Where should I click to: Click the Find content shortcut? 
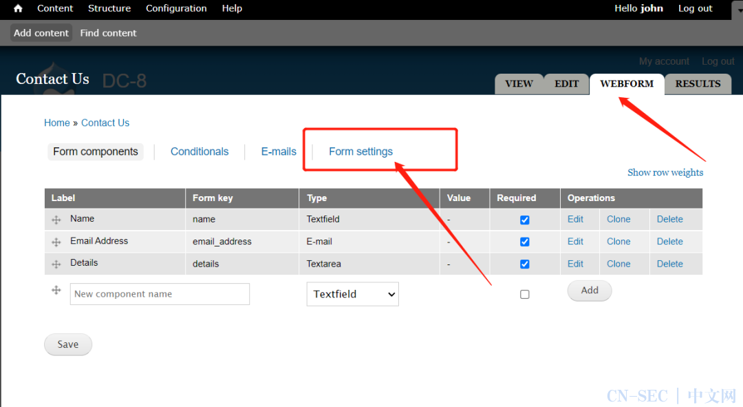coord(108,33)
